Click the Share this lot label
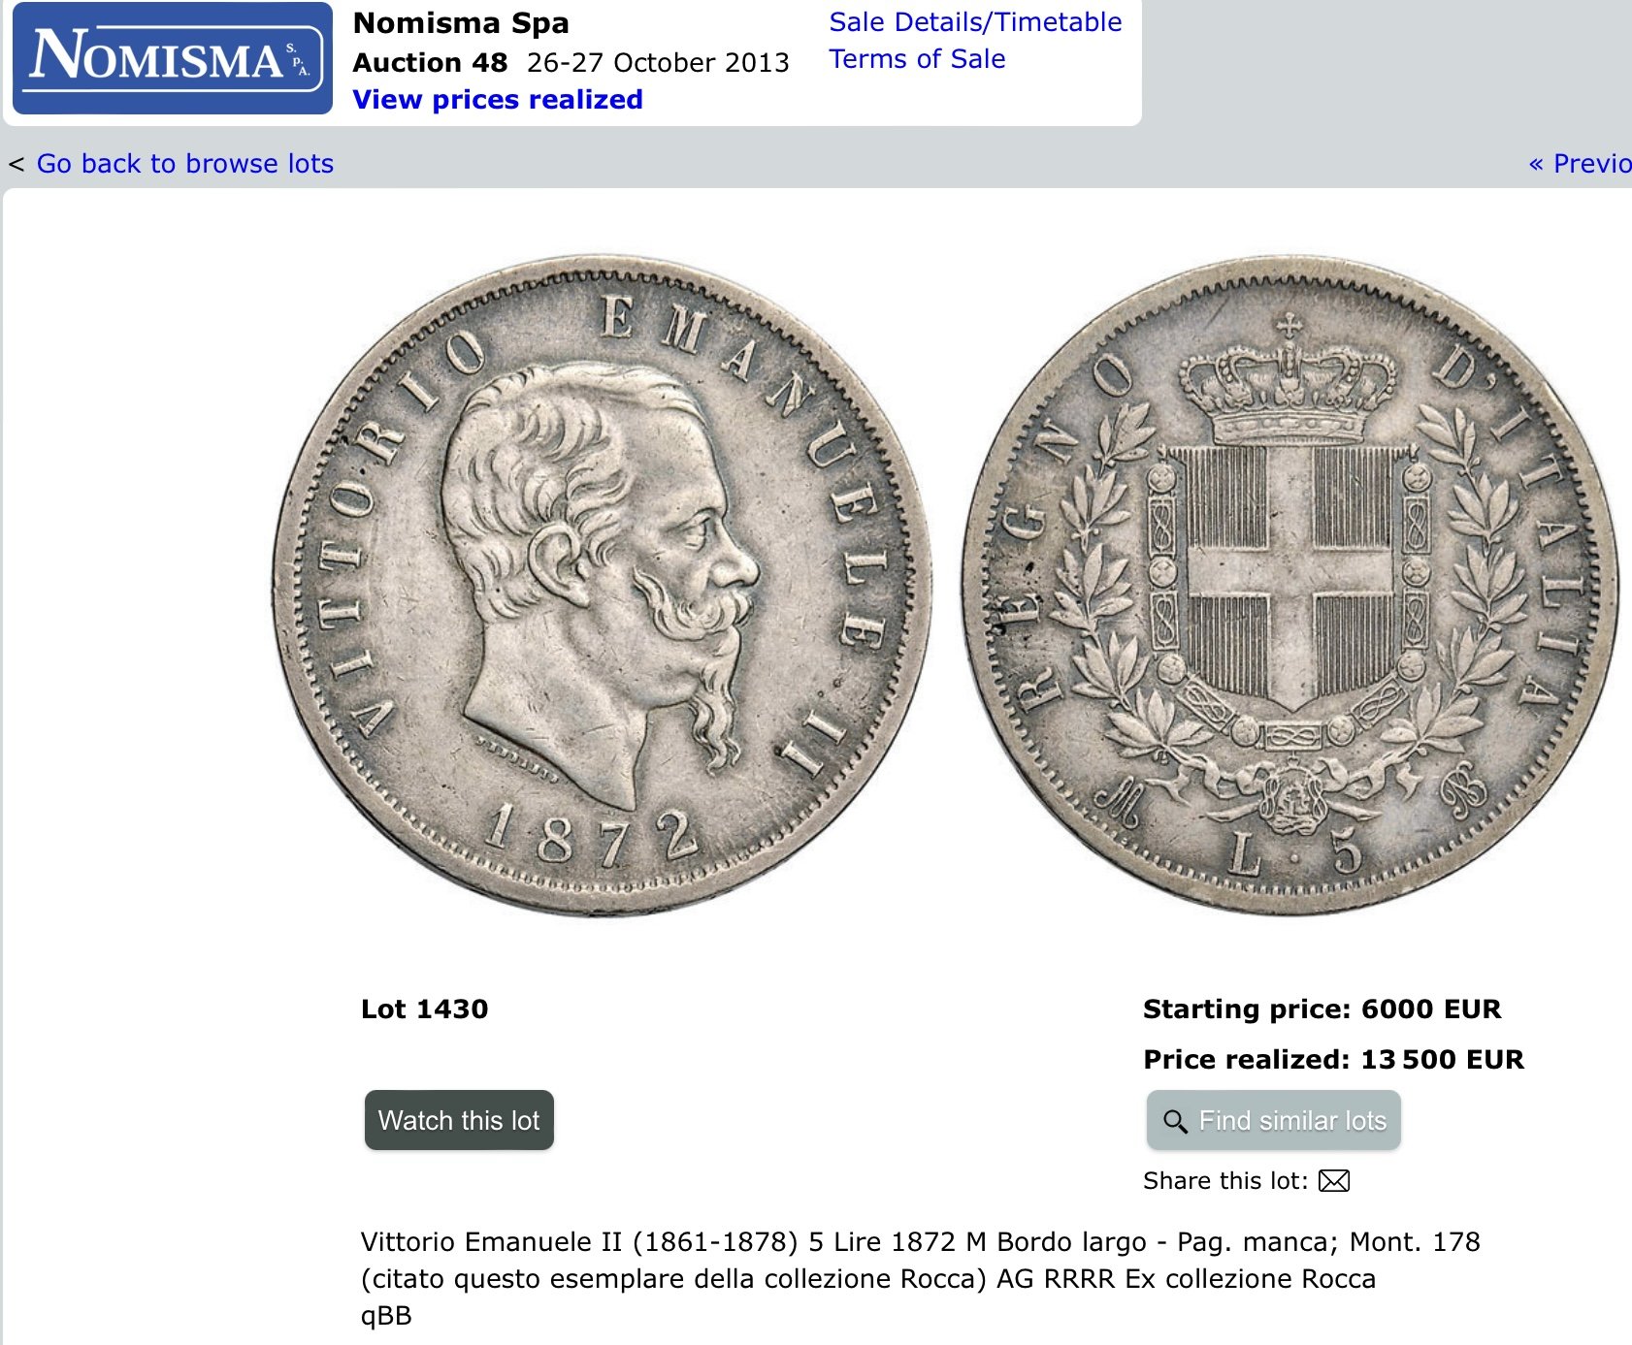This screenshot has width=1632, height=1345. [1225, 1180]
